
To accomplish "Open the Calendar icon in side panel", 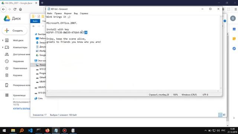I will [x=234, y=29].
